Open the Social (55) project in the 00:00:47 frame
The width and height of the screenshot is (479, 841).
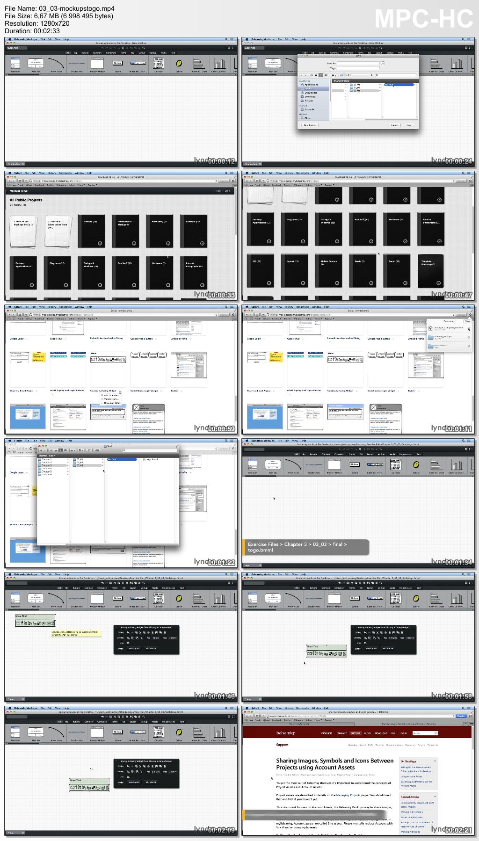[x=397, y=271]
